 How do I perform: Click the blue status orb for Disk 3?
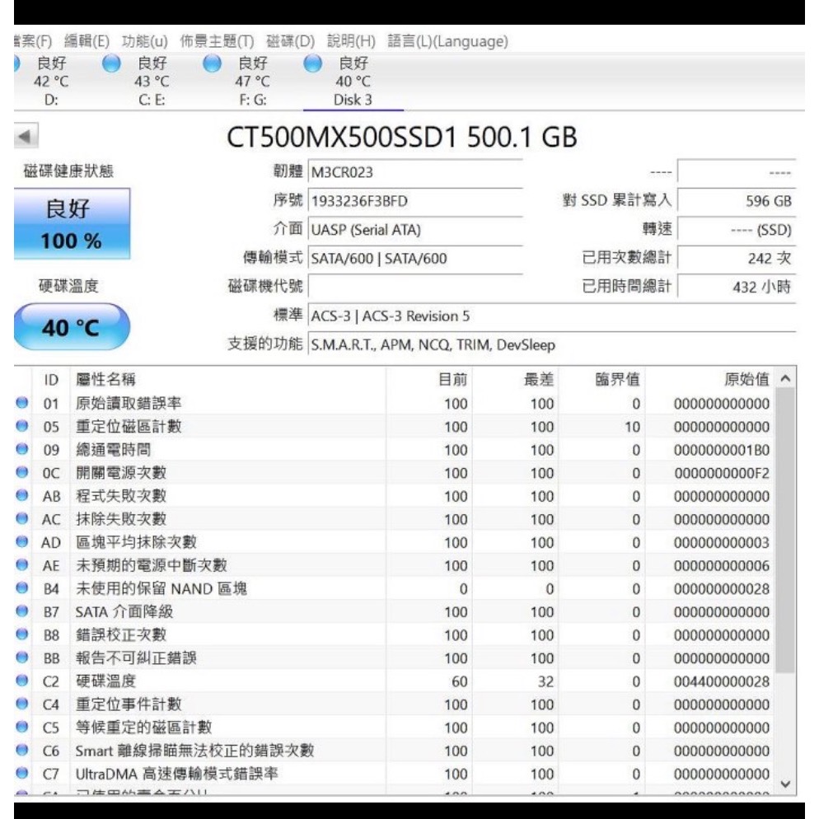click(x=313, y=63)
